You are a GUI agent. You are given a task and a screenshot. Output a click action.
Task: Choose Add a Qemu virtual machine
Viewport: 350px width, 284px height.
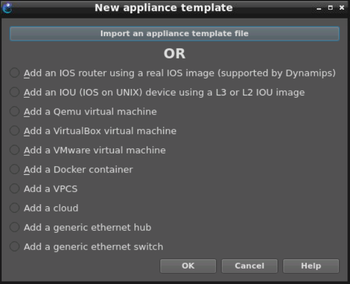(x=14, y=112)
